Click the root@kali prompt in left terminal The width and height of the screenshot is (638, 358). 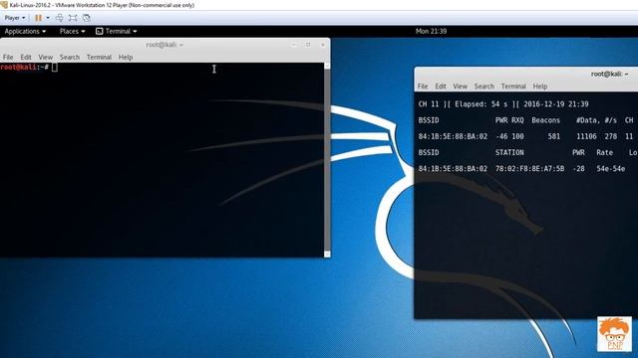[24, 67]
